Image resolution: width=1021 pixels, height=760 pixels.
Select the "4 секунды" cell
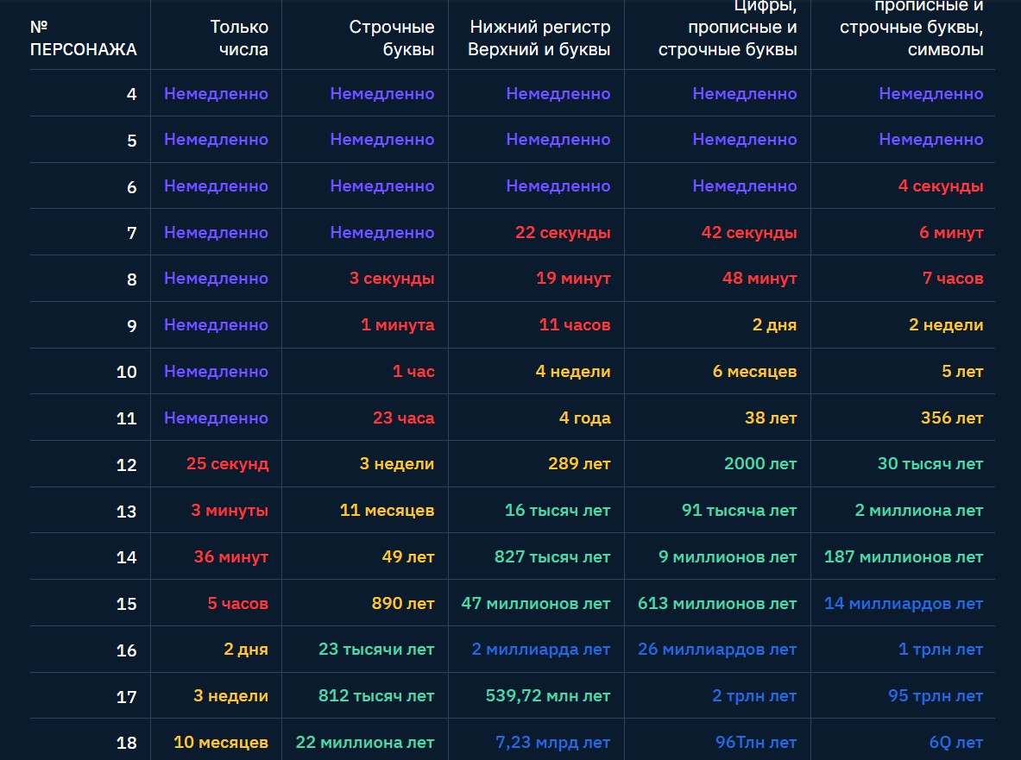tap(940, 186)
